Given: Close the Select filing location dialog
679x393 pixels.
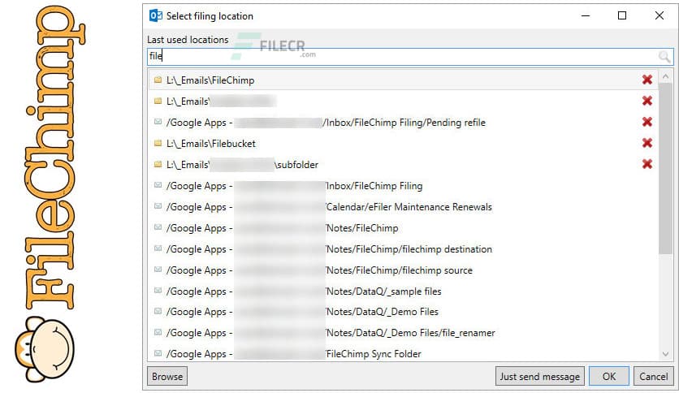Looking at the screenshot, I should coord(659,15).
